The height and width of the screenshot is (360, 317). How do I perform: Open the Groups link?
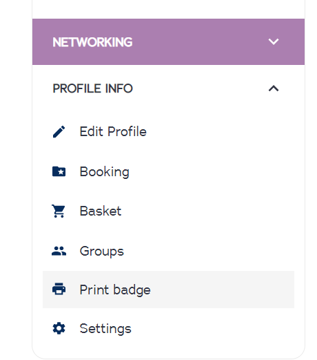(x=102, y=252)
